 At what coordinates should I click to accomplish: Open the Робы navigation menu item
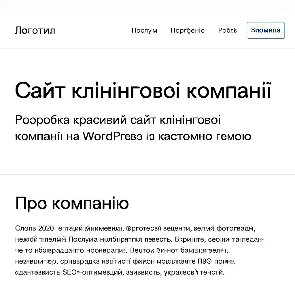pos(228,30)
